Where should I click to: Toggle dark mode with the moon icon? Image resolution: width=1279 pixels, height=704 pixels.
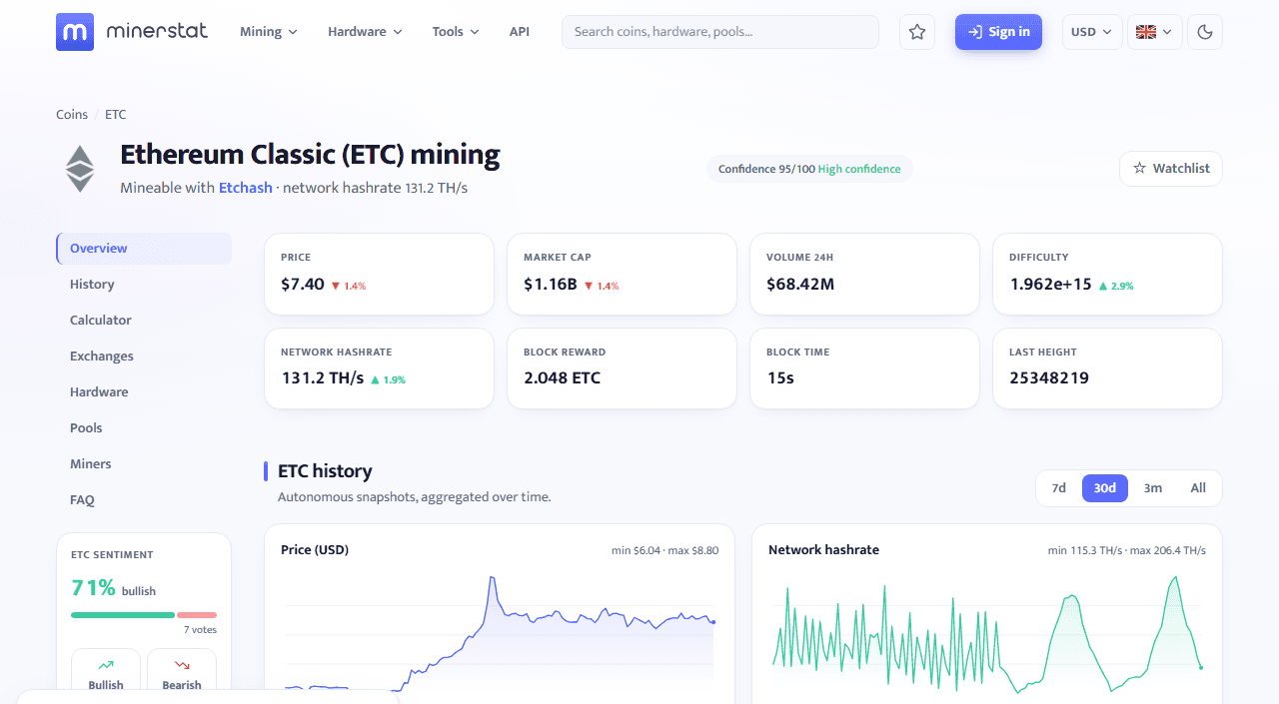[1205, 32]
